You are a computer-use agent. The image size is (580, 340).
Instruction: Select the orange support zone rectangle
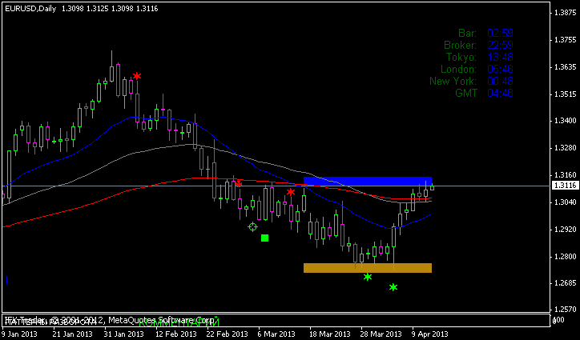(368, 267)
